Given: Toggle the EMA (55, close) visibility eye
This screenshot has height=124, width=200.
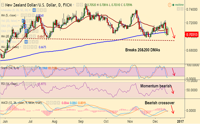Looking at the screenshot, I should coord(25,26).
